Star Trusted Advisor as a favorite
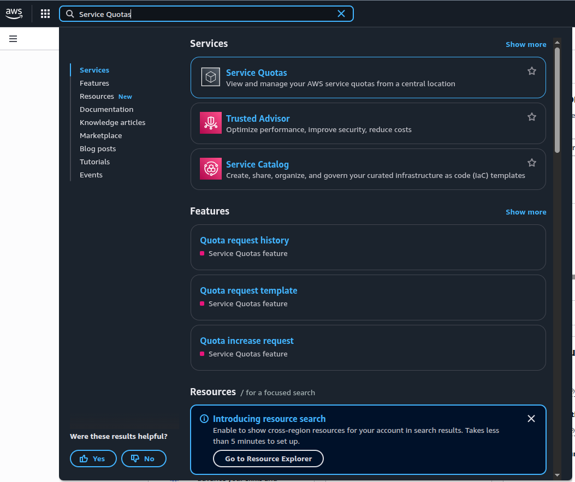575x482 pixels. [x=532, y=117]
